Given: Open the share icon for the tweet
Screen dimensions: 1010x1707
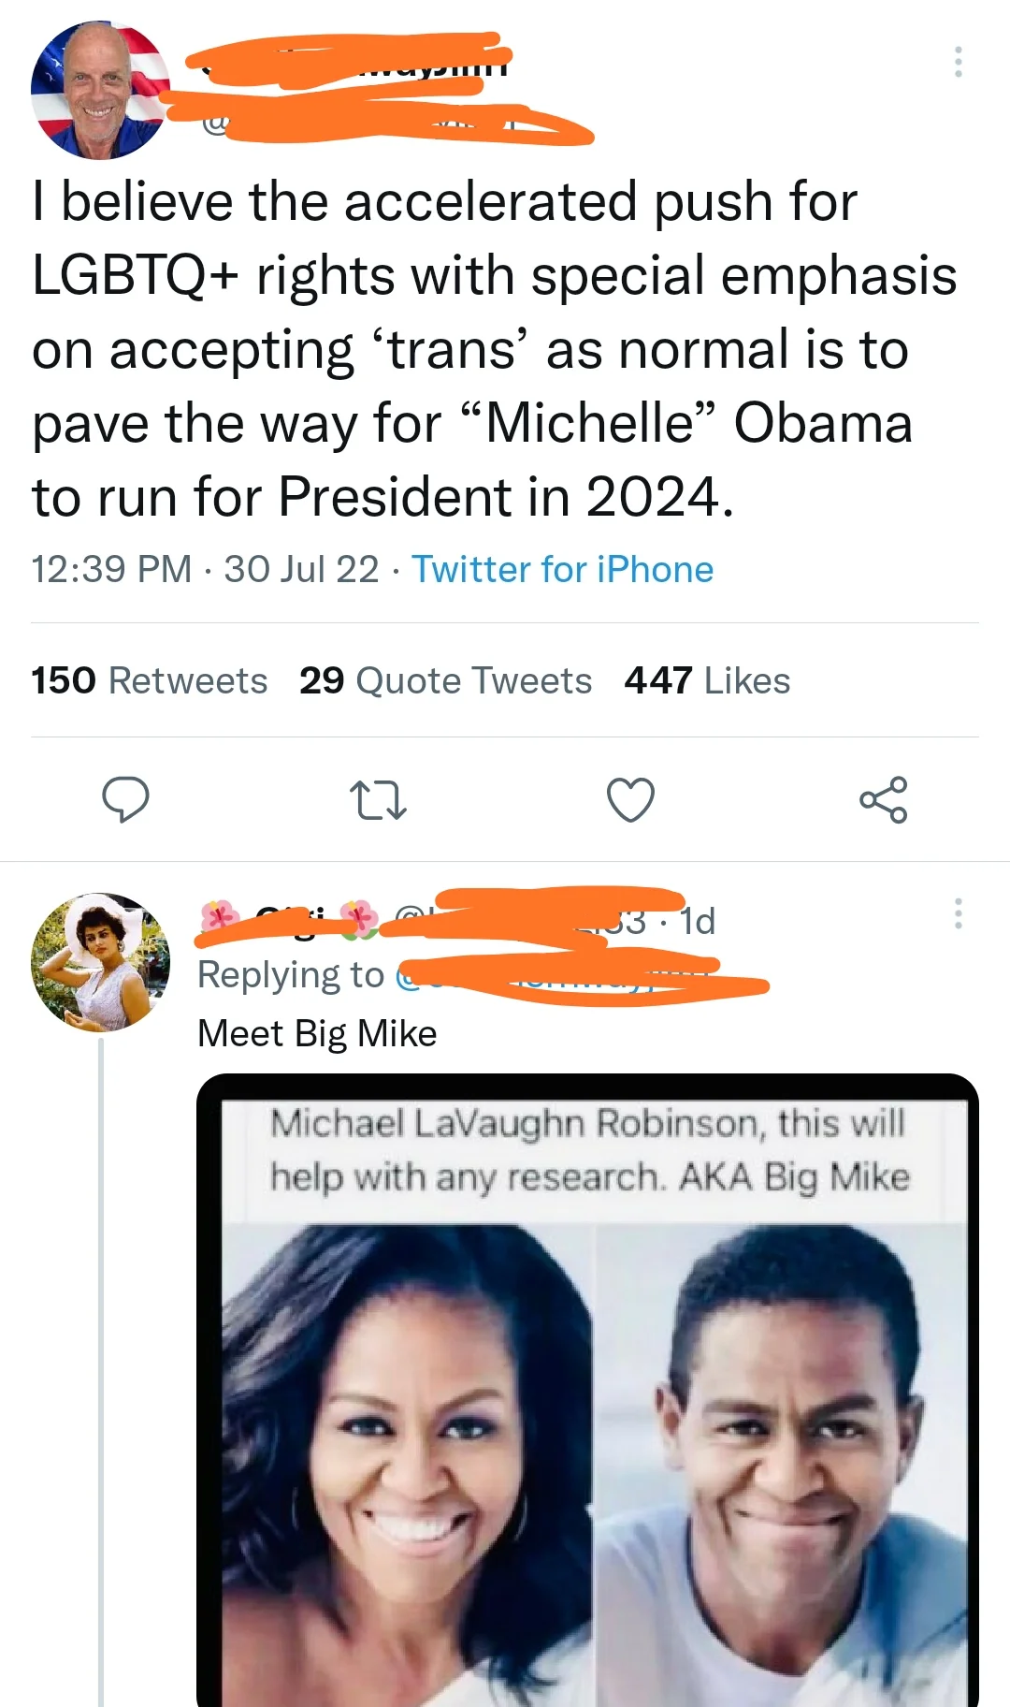Looking at the screenshot, I should [x=883, y=800].
